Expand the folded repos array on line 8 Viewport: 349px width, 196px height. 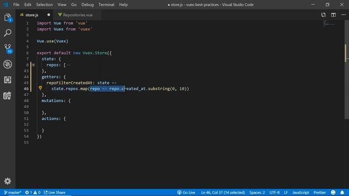click(33, 65)
